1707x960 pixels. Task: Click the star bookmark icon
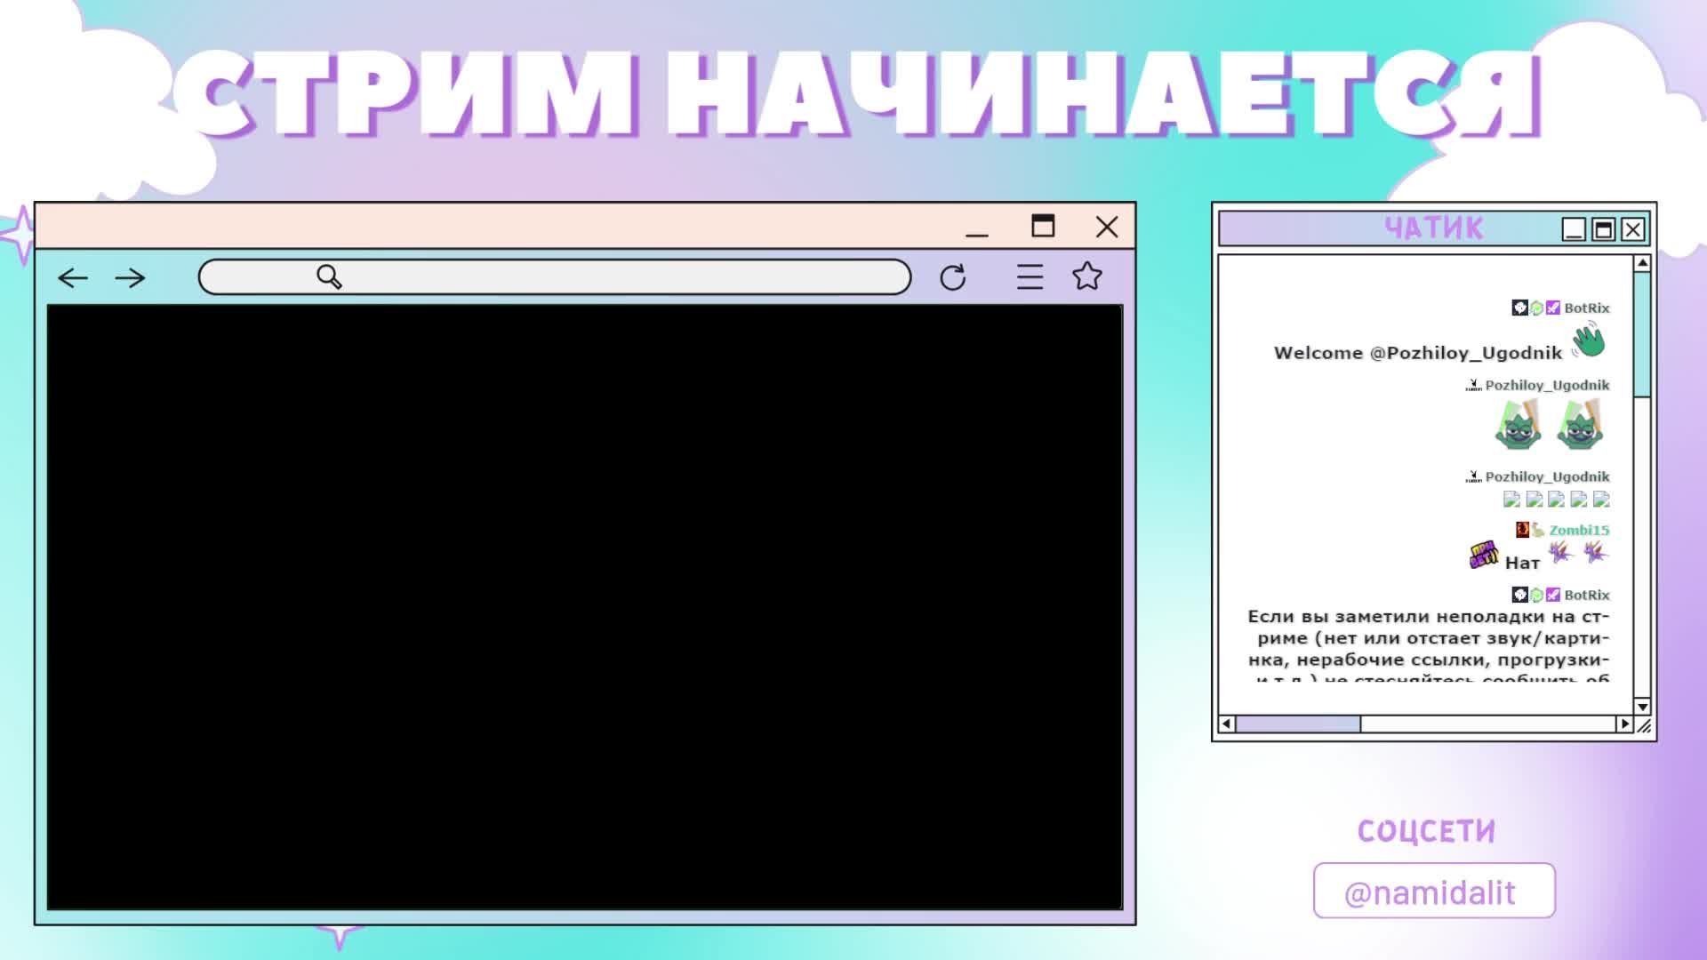pyautogui.click(x=1086, y=276)
